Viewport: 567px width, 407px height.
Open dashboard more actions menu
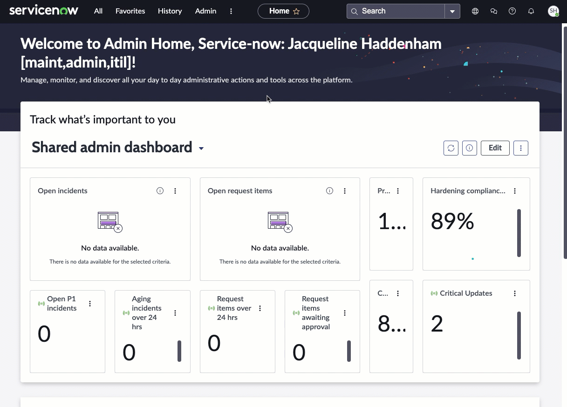click(x=521, y=148)
